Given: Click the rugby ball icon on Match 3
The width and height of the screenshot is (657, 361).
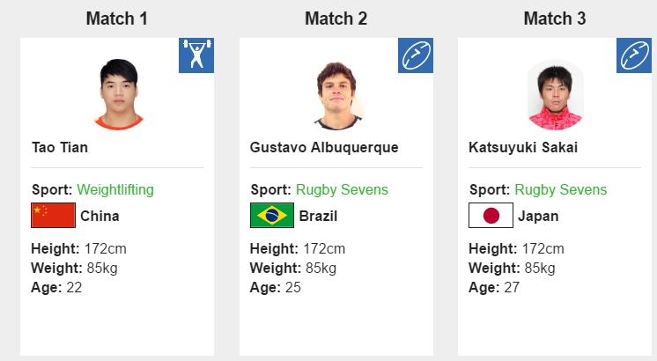Looking at the screenshot, I should (x=633, y=55).
